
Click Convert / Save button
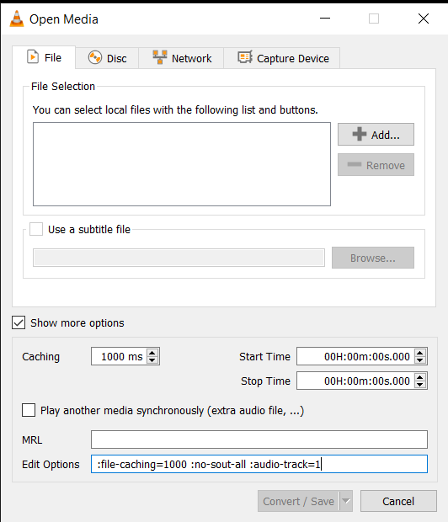[298, 501]
